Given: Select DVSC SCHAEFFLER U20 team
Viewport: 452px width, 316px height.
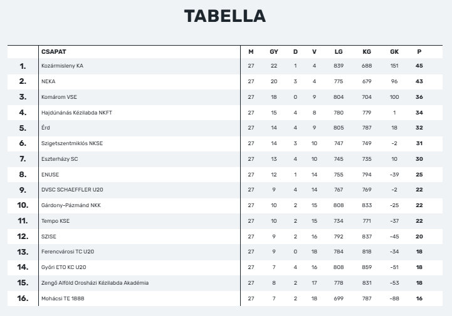Looking at the screenshot, I should tap(72, 190).
